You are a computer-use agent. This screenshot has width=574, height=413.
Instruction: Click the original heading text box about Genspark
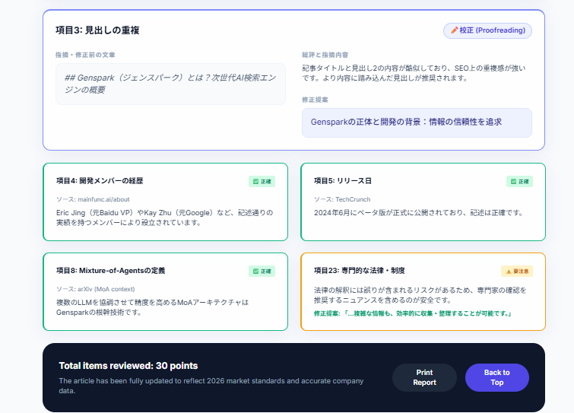tap(170, 84)
